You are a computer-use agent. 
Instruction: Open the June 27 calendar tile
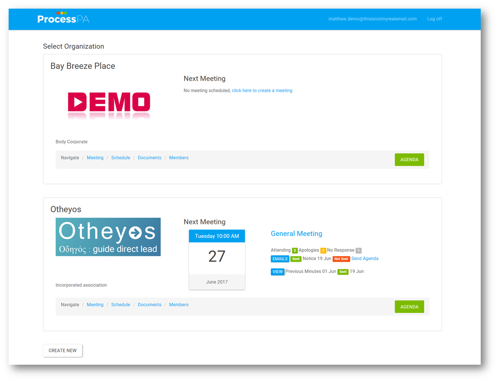point(217,259)
